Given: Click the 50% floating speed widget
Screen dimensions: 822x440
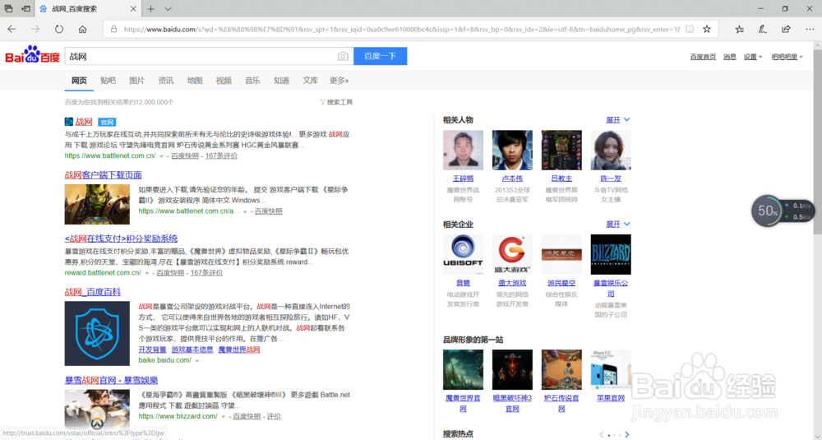Looking at the screenshot, I should [x=783, y=211].
